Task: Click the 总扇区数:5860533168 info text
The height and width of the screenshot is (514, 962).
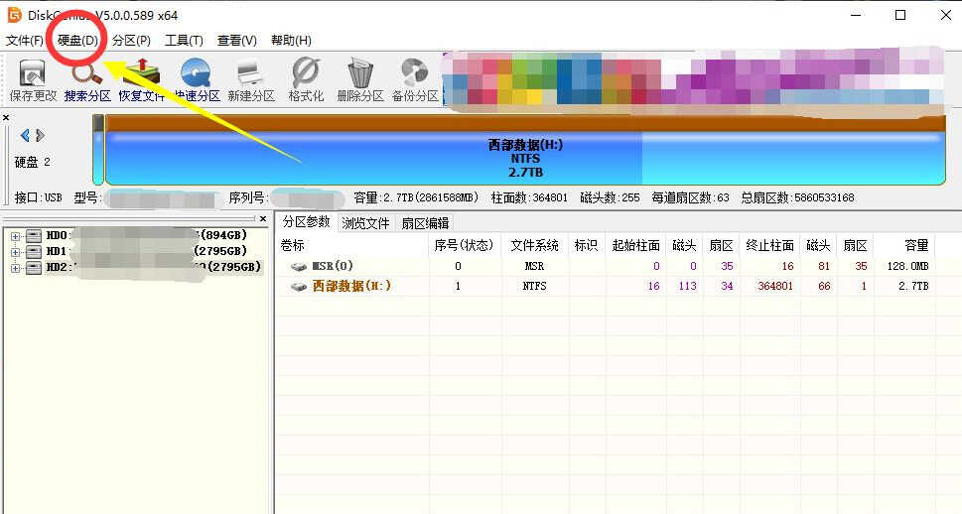Action: (797, 197)
